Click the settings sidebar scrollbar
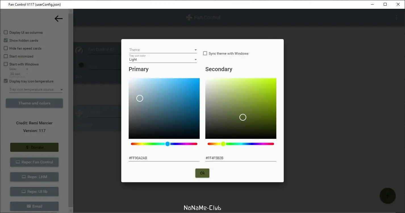This screenshot has width=405, height=213. pyautogui.click(x=71, y=111)
